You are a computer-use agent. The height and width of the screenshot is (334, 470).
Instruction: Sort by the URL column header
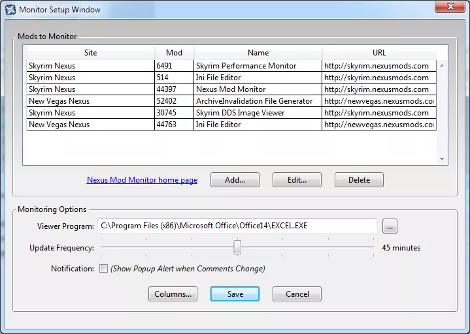click(x=379, y=53)
